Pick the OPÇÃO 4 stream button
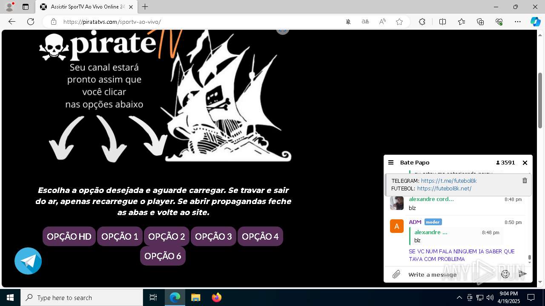The height and width of the screenshot is (306, 545). pyautogui.click(x=260, y=236)
